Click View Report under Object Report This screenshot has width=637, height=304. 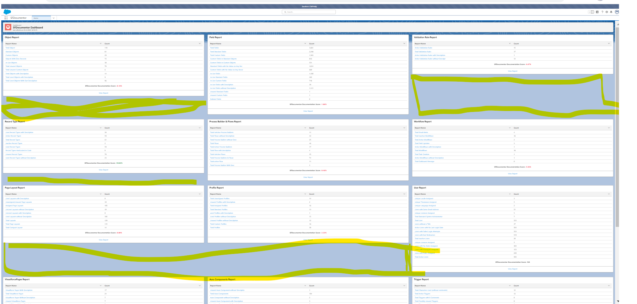point(103,93)
